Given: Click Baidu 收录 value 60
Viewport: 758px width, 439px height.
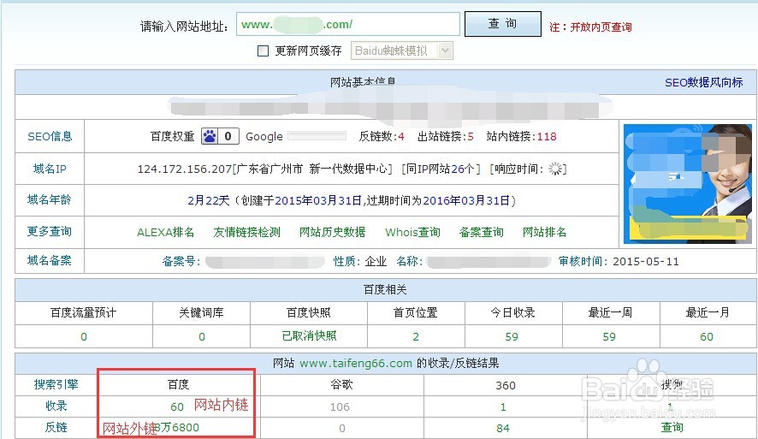Looking at the screenshot, I should (177, 407).
